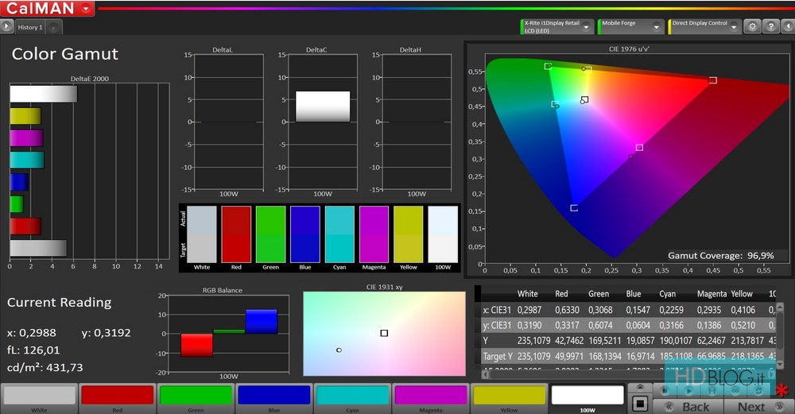Click the Red actual/target comparison swatch
Screen dimensions: 795x414
coord(236,234)
